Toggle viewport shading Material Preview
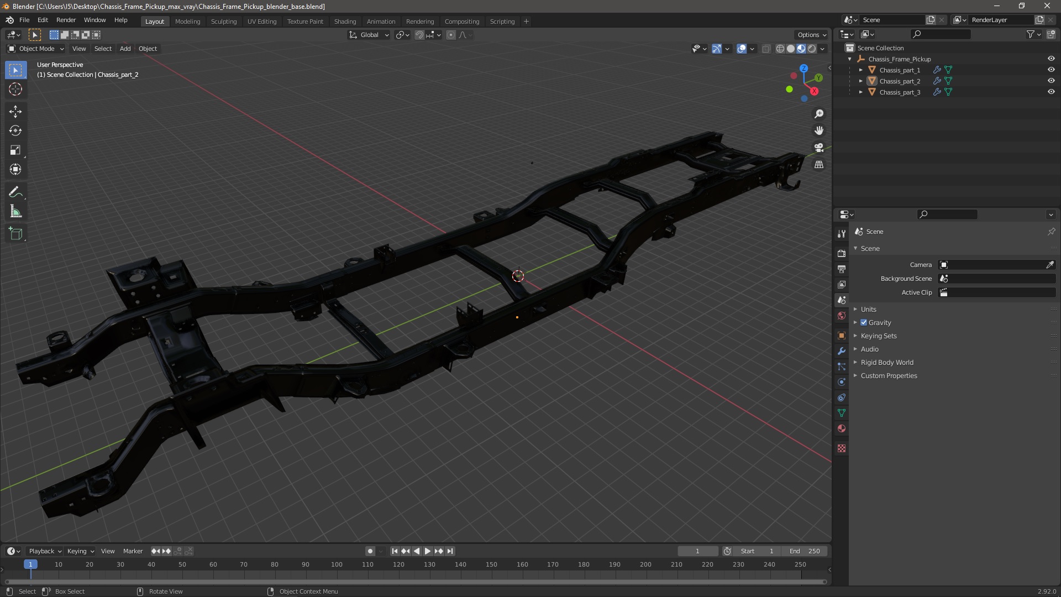 pos(800,48)
